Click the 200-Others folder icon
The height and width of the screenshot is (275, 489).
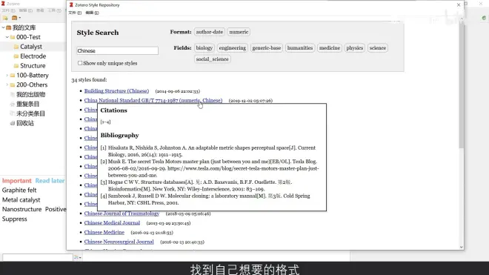pyautogui.click(x=13, y=85)
